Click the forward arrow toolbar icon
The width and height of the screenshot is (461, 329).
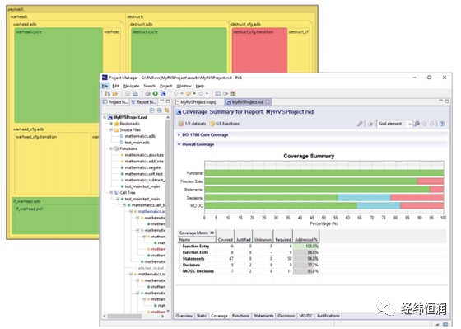tap(201, 94)
